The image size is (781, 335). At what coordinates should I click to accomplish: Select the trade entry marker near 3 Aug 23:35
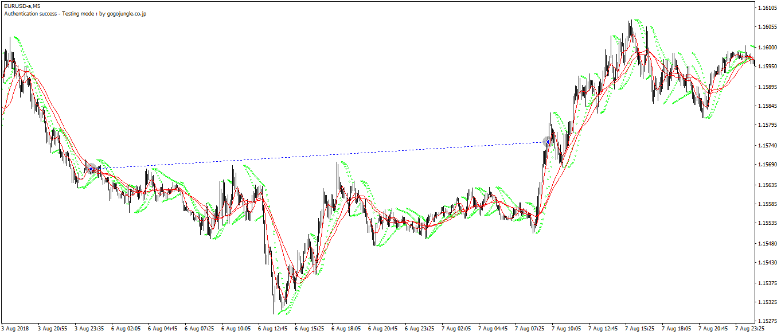coord(91,168)
